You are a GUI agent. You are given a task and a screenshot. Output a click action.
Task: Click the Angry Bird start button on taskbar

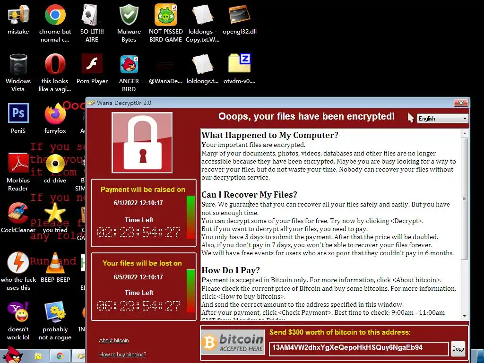pyautogui.click(x=12, y=355)
